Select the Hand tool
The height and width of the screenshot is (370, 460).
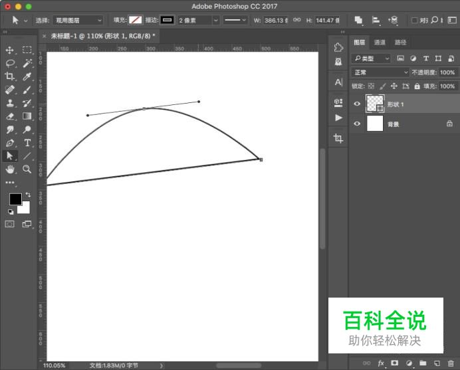[10, 169]
